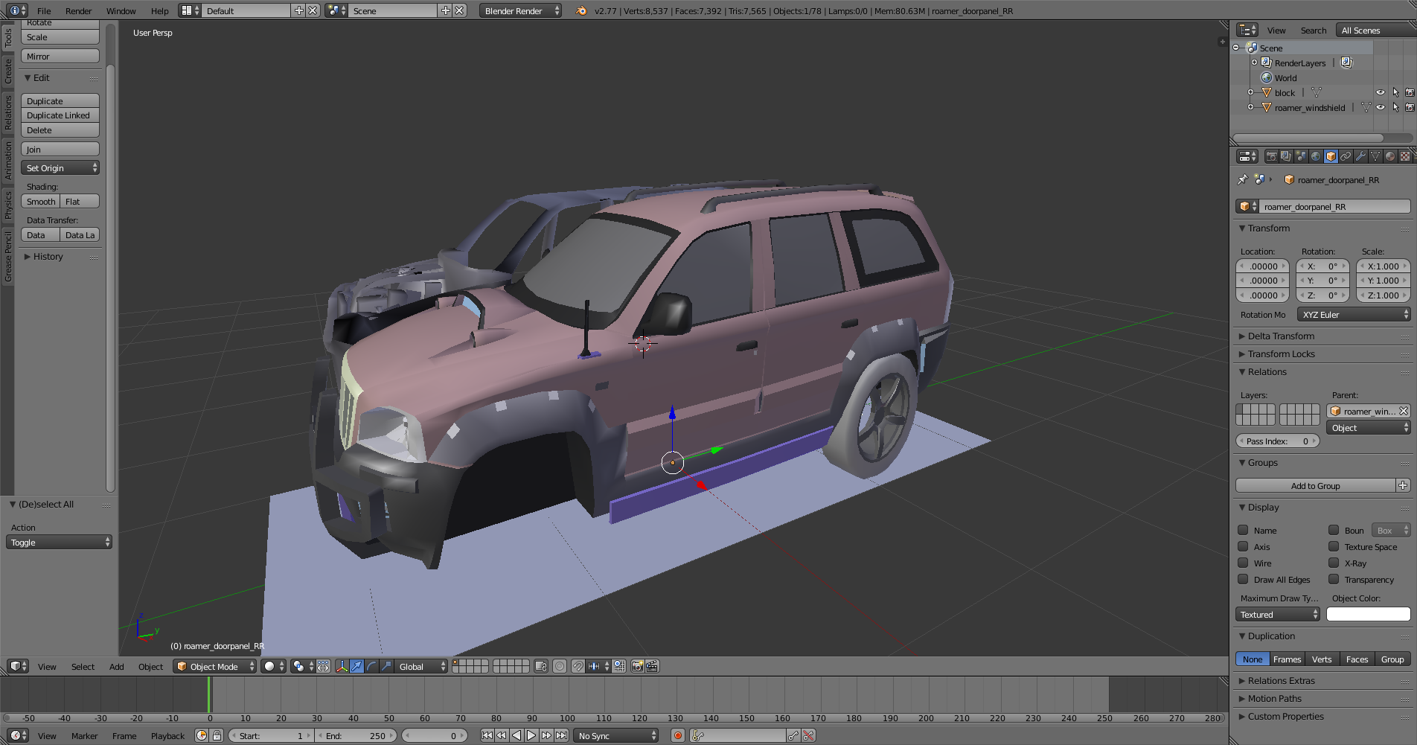Open the File menu
The height and width of the screenshot is (745, 1417).
point(44,11)
